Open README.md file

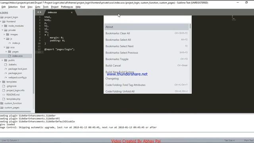pos(13,95)
